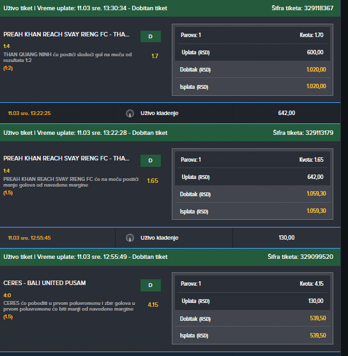Image resolution: width=348 pixels, height=356 pixels.
Task: Collapse the ticket header paid at 12:55:49
Action: (x=170, y=257)
